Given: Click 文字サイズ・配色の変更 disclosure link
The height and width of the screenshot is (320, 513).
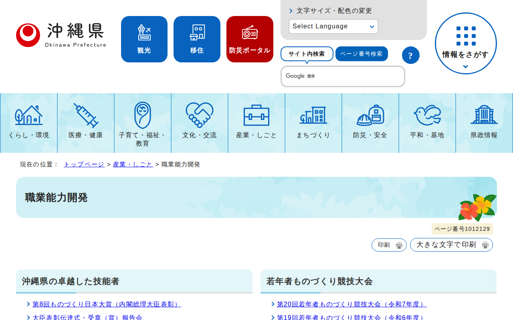Looking at the screenshot, I should 333,11.
